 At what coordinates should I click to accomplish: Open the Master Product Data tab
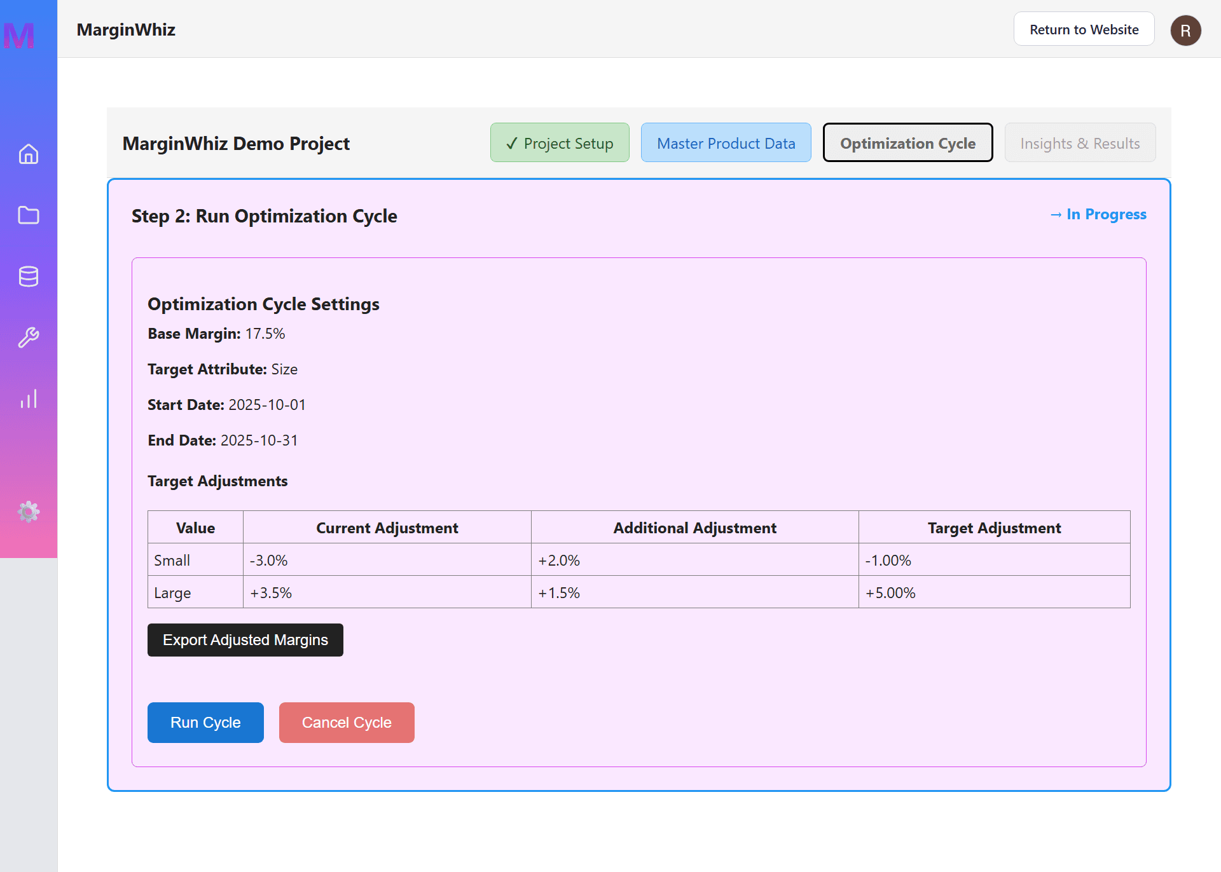[x=726, y=143]
